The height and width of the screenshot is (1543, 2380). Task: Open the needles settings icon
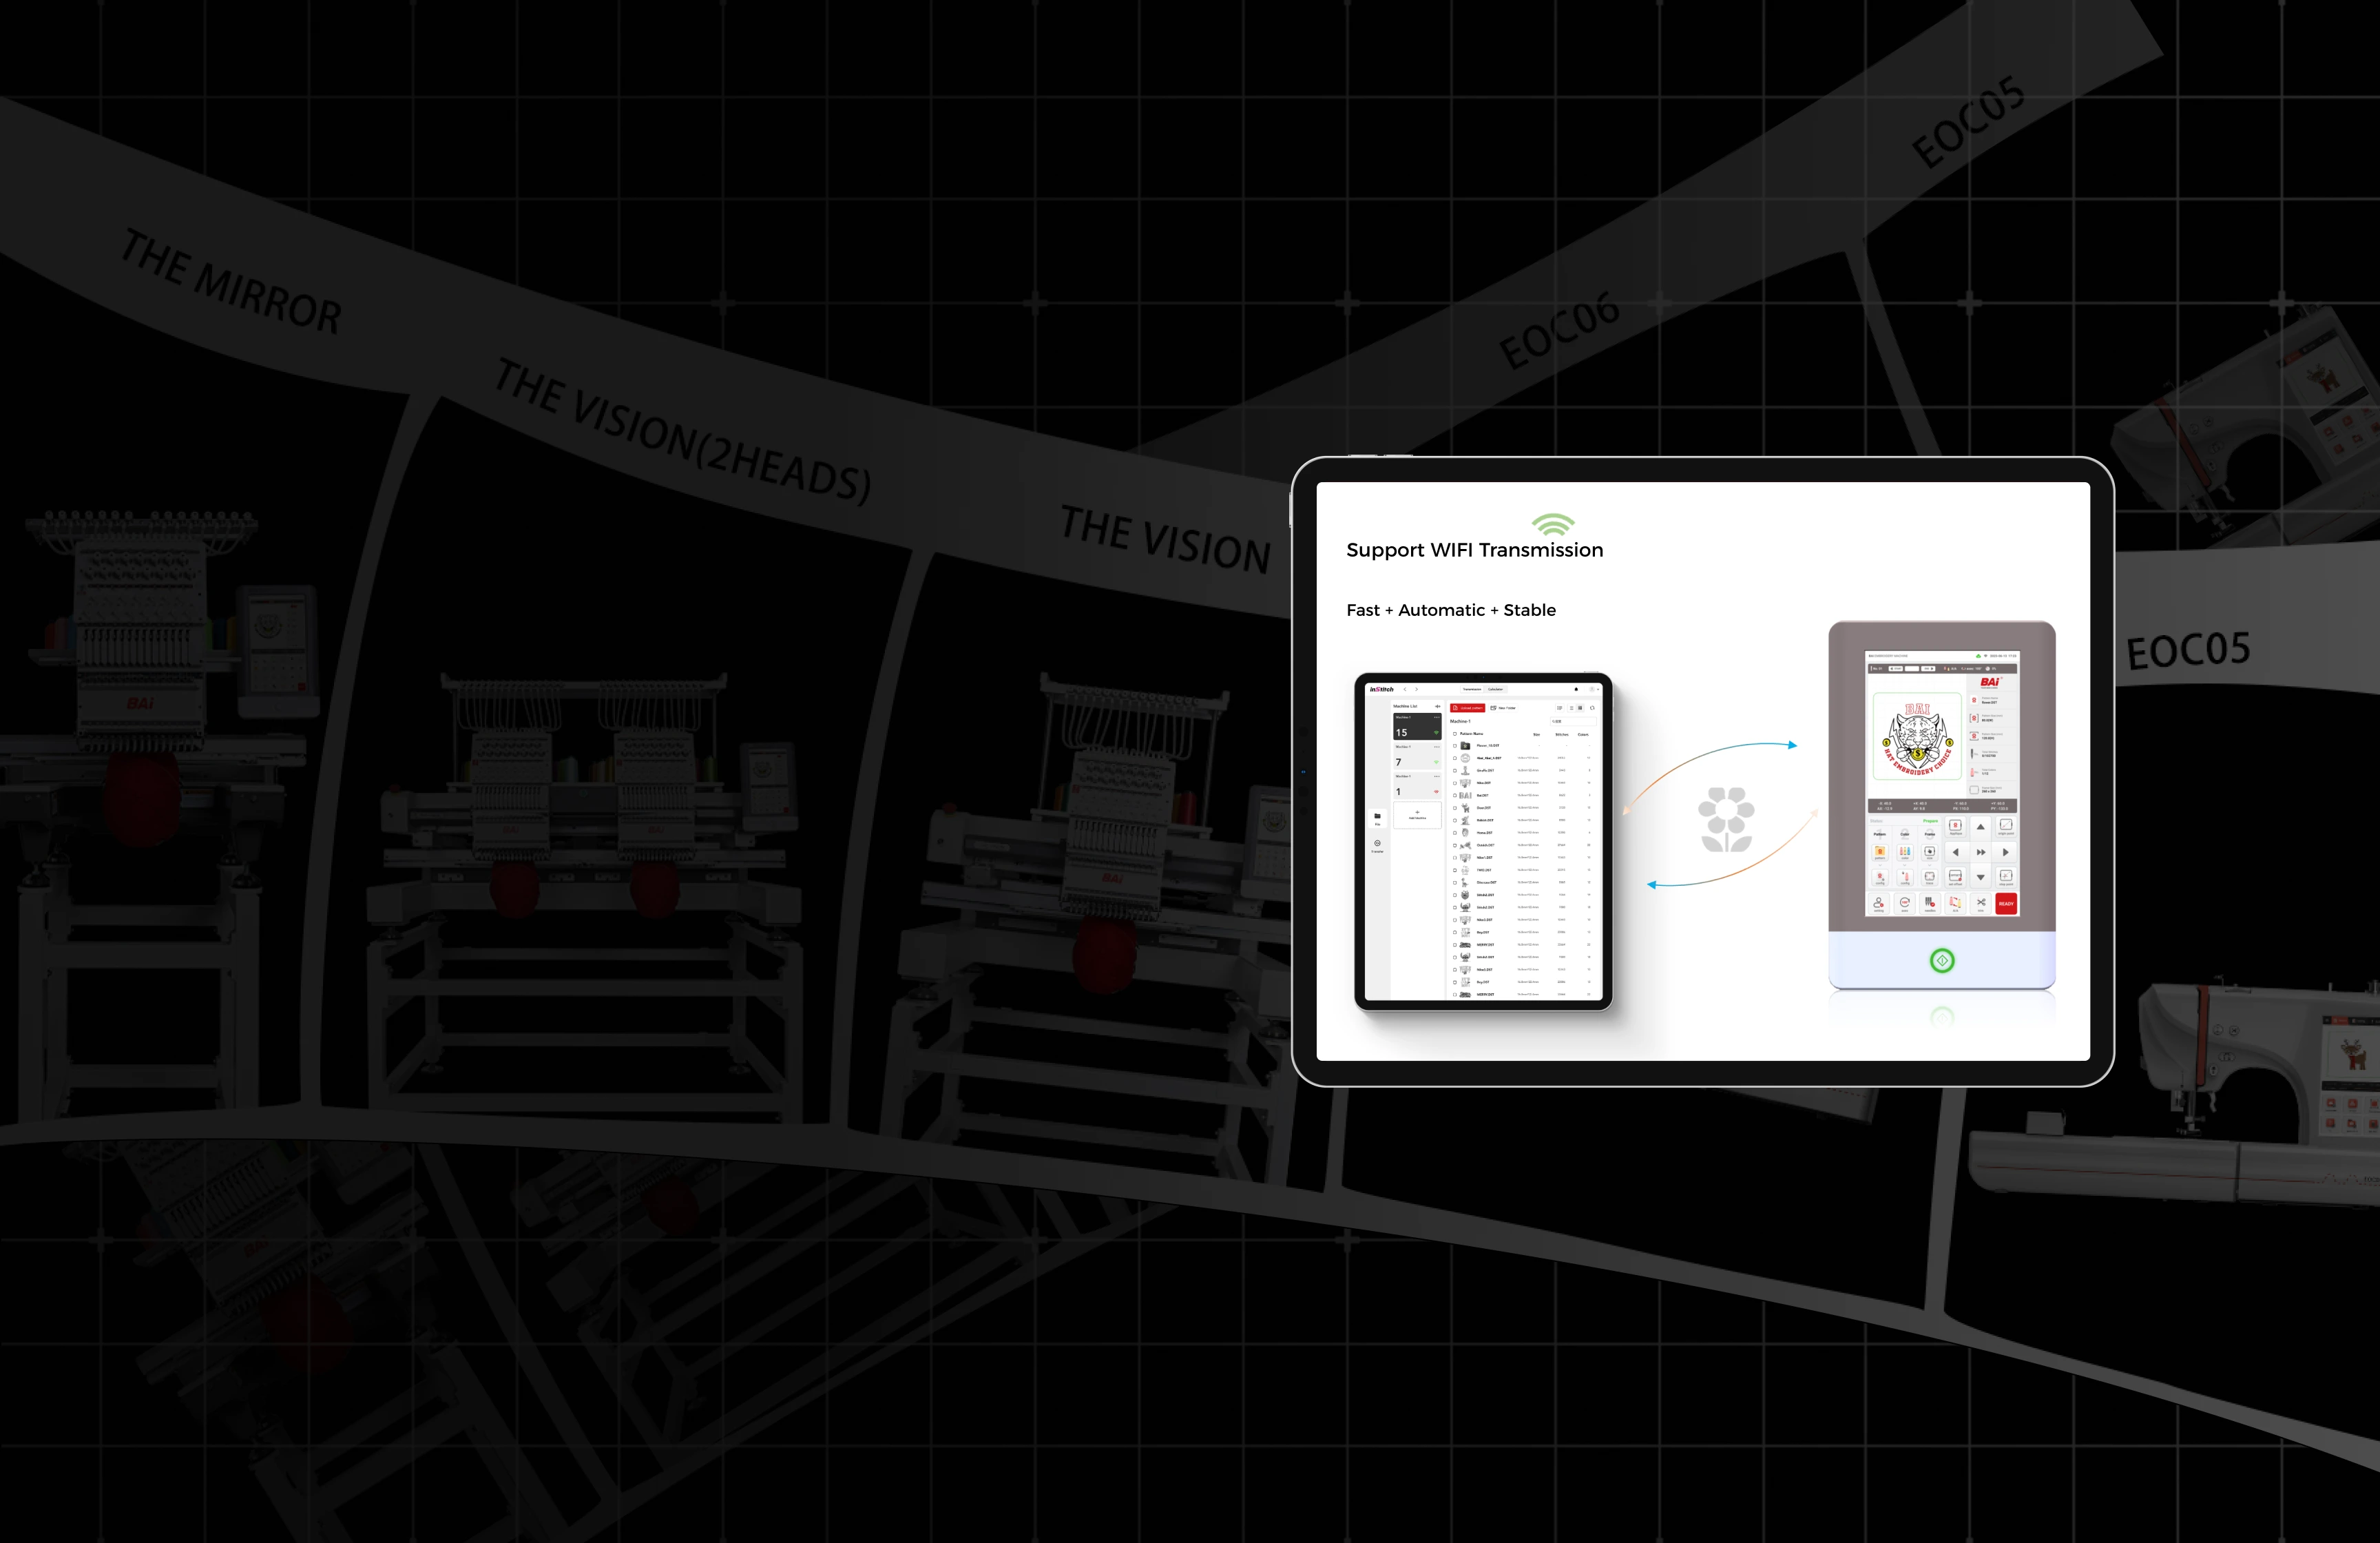[1931, 903]
